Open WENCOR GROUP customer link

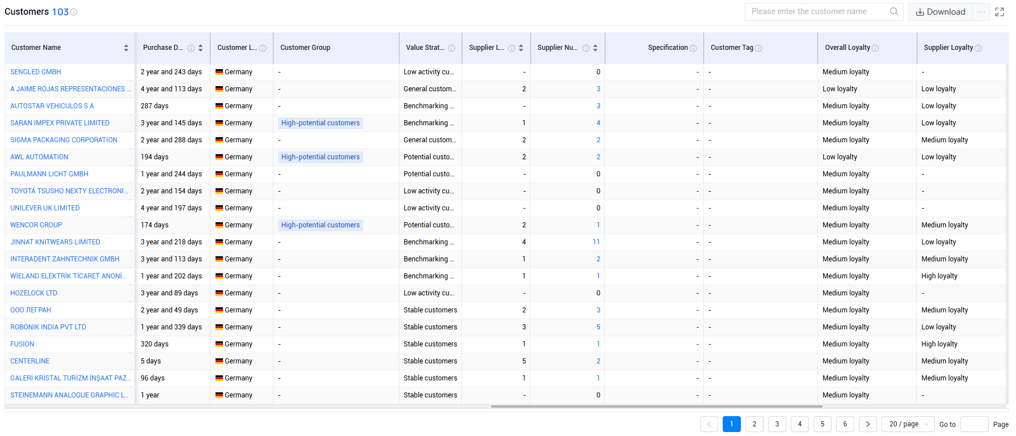pyautogui.click(x=36, y=225)
